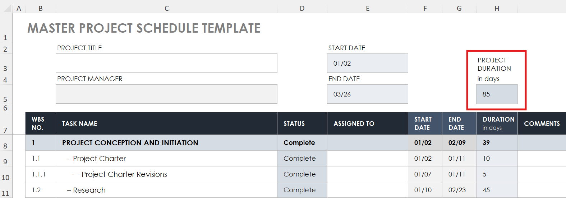Click the STATUS column header cell

point(302,123)
